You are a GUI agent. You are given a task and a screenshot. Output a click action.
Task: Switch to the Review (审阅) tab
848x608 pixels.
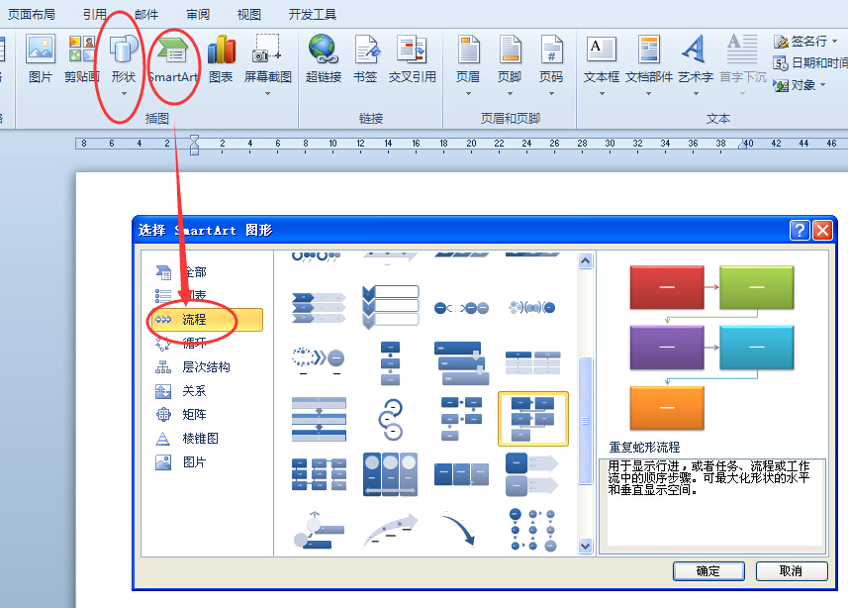pyautogui.click(x=198, y=15)
